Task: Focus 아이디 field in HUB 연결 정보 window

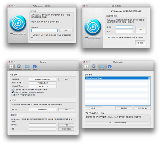Action: (124, 27)
